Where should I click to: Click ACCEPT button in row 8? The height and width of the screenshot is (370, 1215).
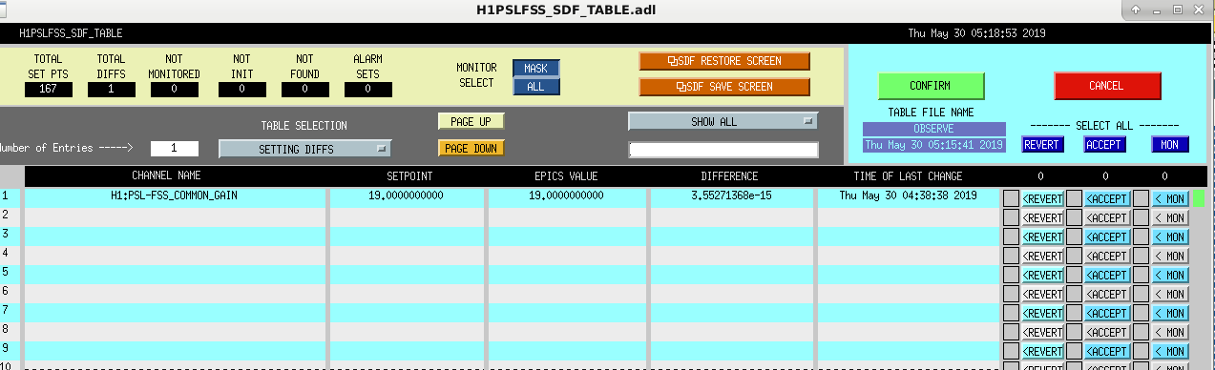pyautogui.click(x=1107, y=332)
